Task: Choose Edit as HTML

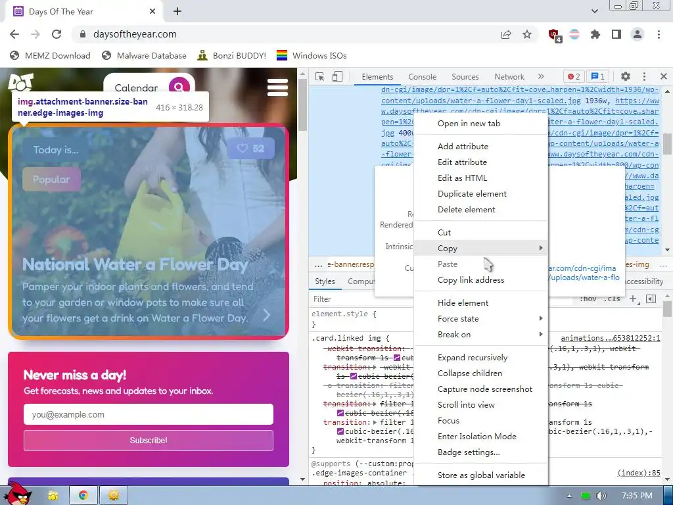Action: (481, 178)
